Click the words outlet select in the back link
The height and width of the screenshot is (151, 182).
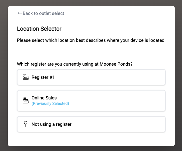point(52,13)
